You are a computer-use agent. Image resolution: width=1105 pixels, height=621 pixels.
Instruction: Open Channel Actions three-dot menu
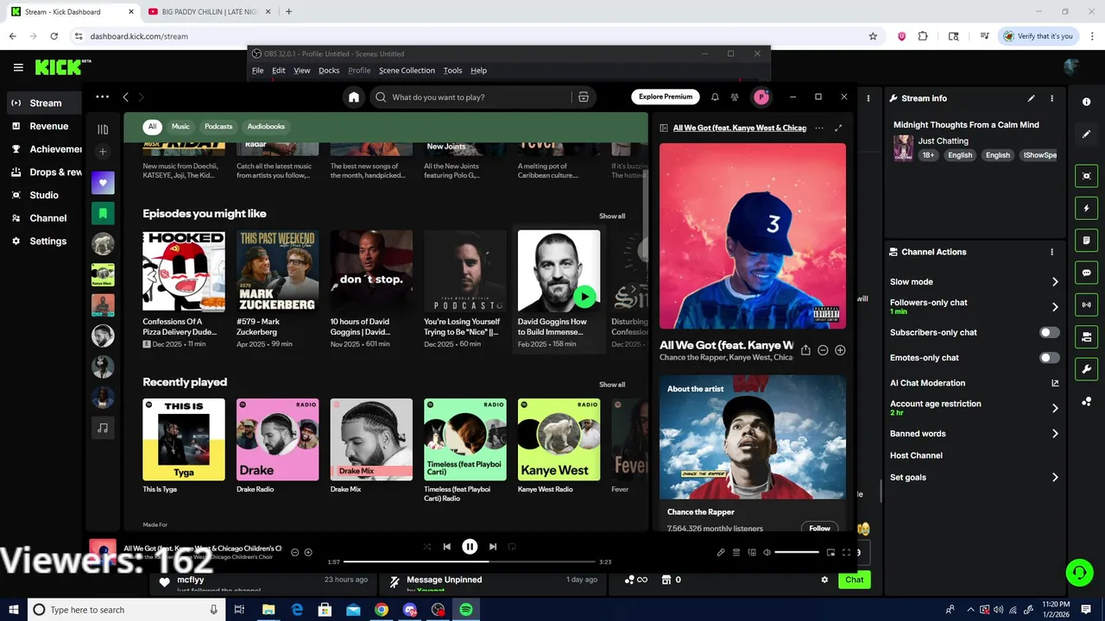1051,252
